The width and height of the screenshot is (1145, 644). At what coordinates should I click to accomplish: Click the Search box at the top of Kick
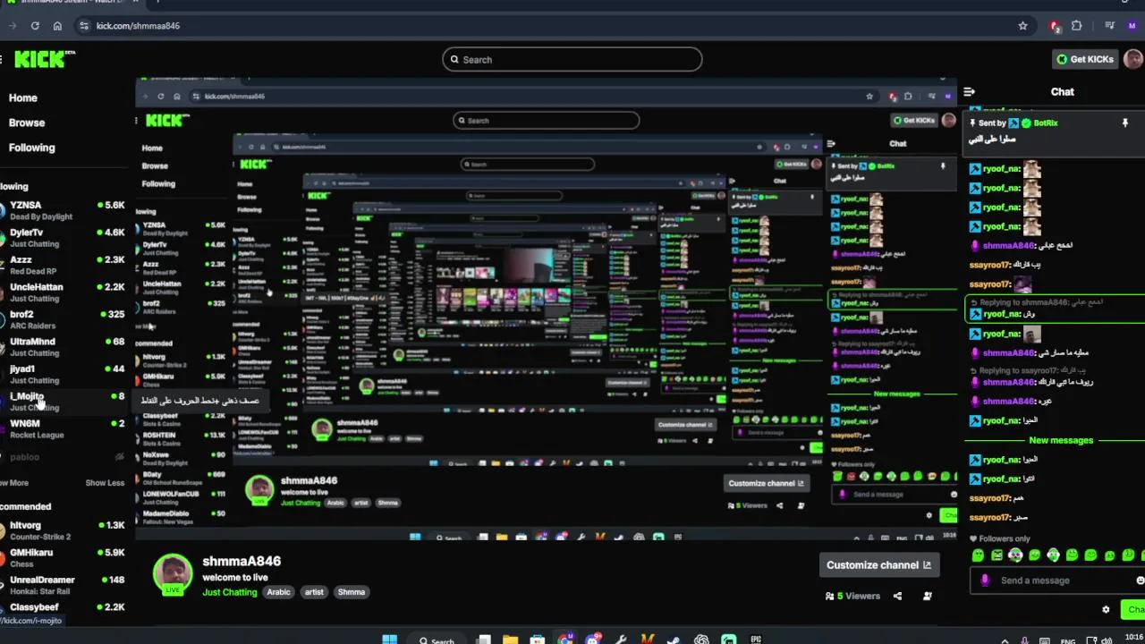pyautogui.click(x=572, y=60)
